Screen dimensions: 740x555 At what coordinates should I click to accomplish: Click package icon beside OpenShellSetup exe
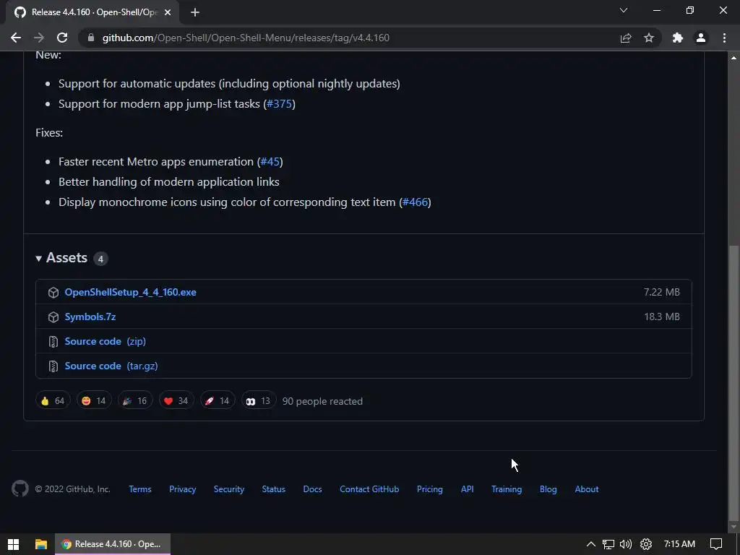coord(53,292)
